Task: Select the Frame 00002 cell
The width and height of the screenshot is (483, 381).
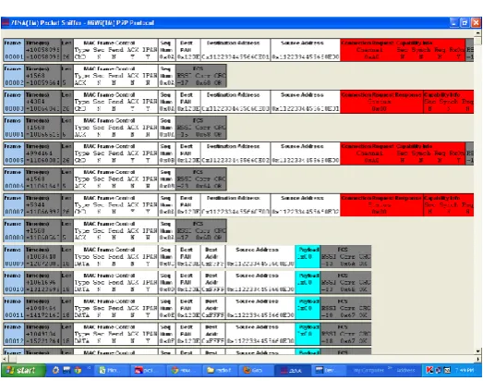Action: [x=14, y=76]
